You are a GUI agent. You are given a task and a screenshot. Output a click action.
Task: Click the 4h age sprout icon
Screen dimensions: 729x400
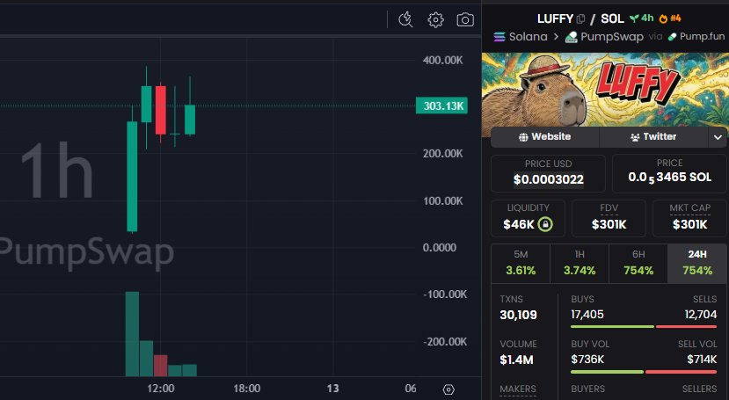click(x=634, y=18)
